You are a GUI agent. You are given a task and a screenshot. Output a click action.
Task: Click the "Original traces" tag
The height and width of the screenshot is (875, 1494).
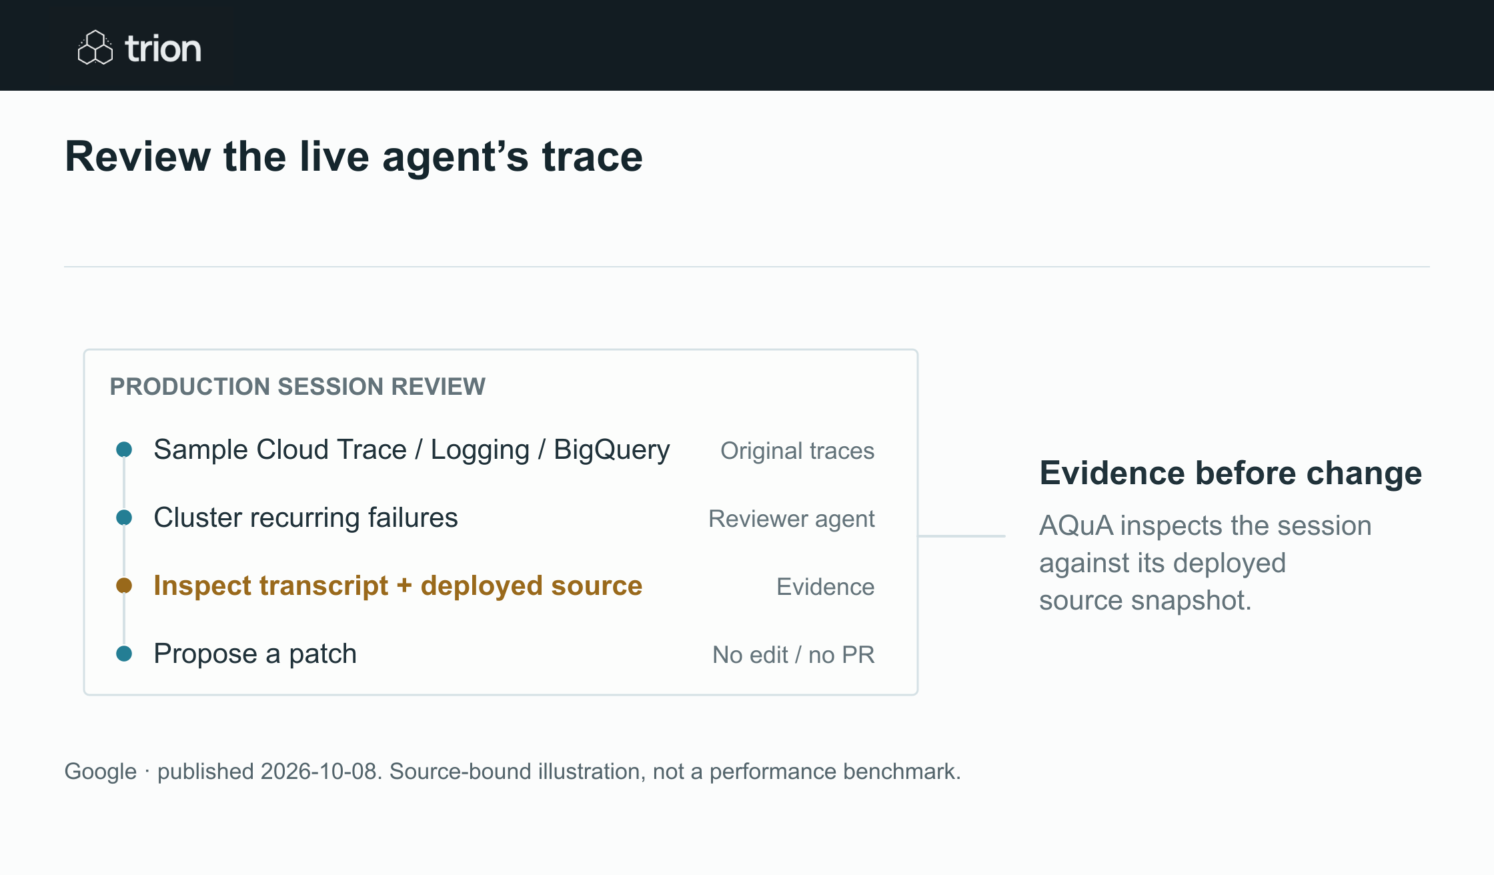pyautogui.click(x=797, y=451)
